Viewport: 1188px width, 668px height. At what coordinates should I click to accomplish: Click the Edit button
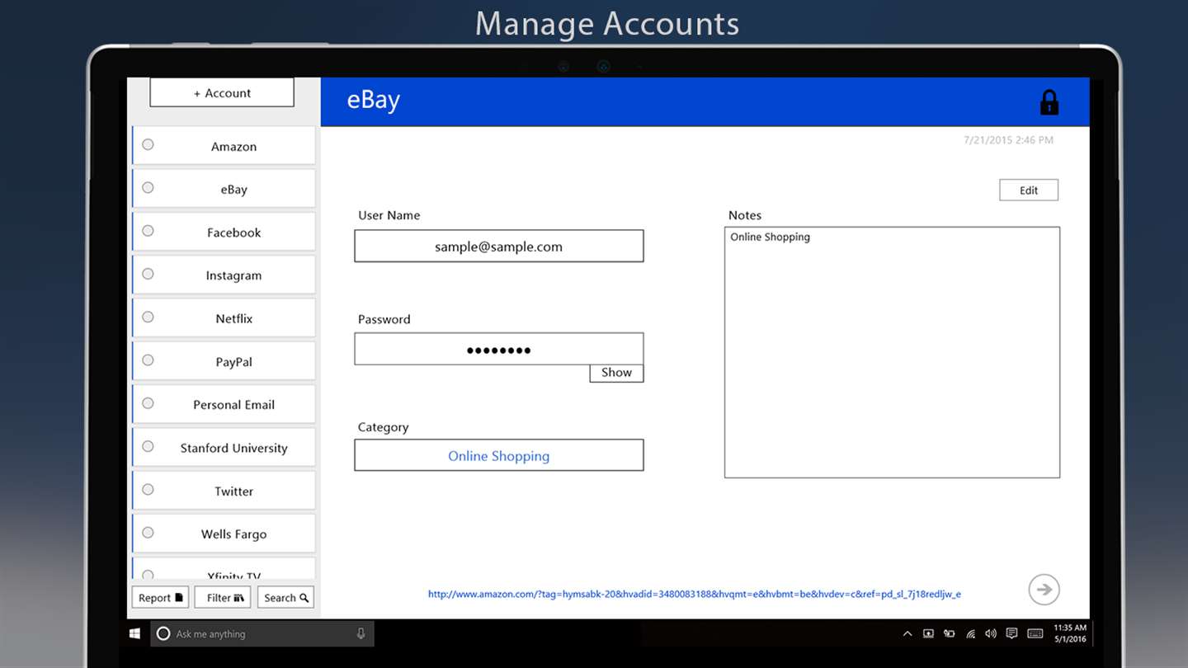[x=1029, y=190]
